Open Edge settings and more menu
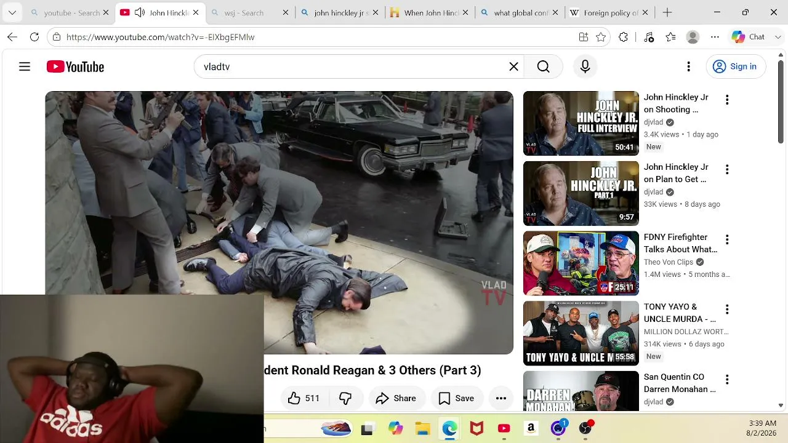This screenshot has width=788, height=443. 715,37
